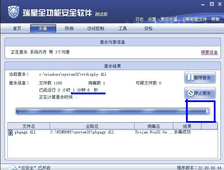Sort by 病毒名 column header
The width and height of the screenshot is (224, 170).
pyautogui.click(x=154, y=126)
